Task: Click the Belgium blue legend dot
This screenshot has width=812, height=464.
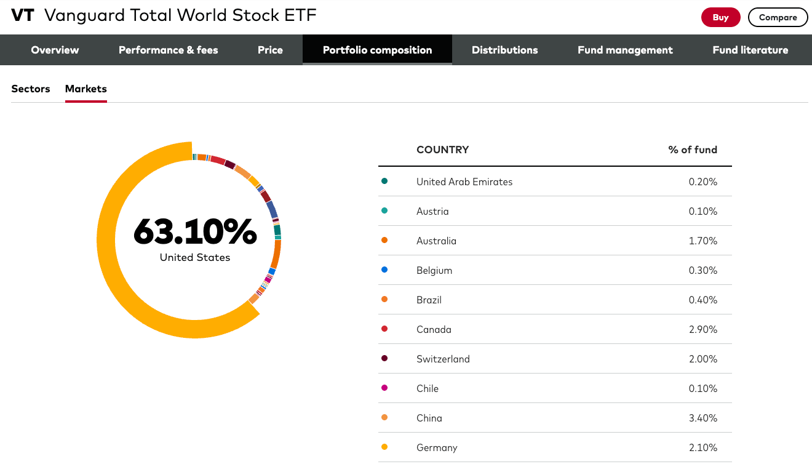Action: click(x=384, y=270)
